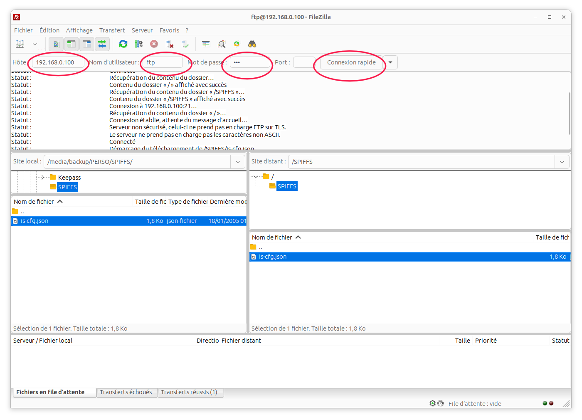Sort local files by Taille de fichier
This screenshot has height=420, width=582.
coord(150,202)
